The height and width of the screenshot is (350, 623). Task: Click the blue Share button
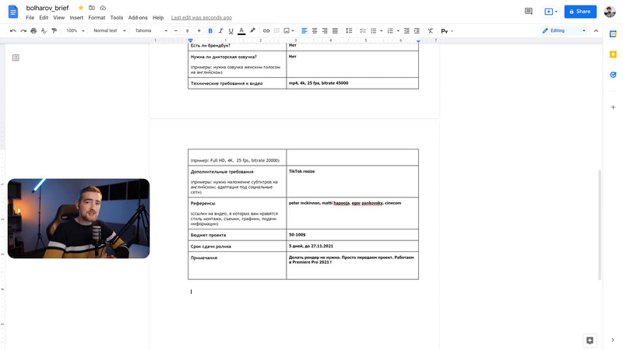click(x=579, y=12)
